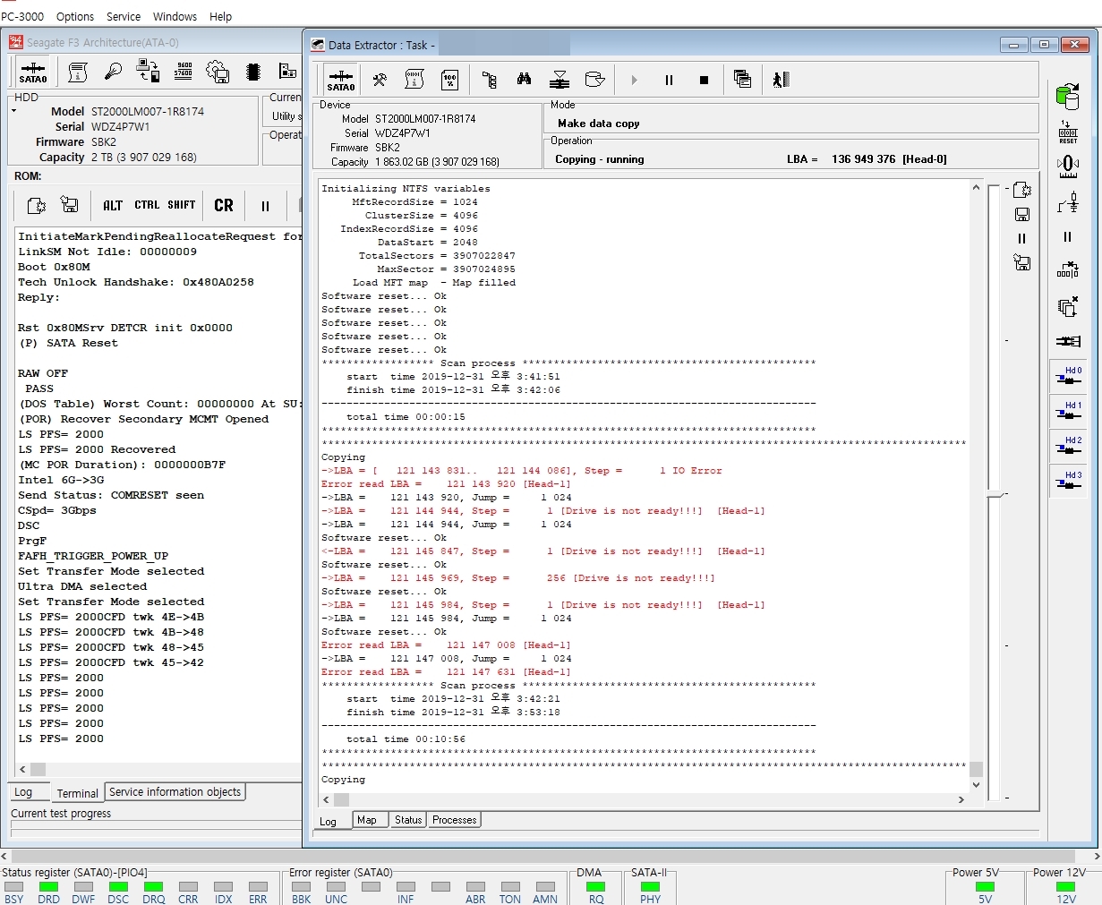Viewport: 1102px width, 905px height.
Task: Switch to the Map tab
Action: 367,820
